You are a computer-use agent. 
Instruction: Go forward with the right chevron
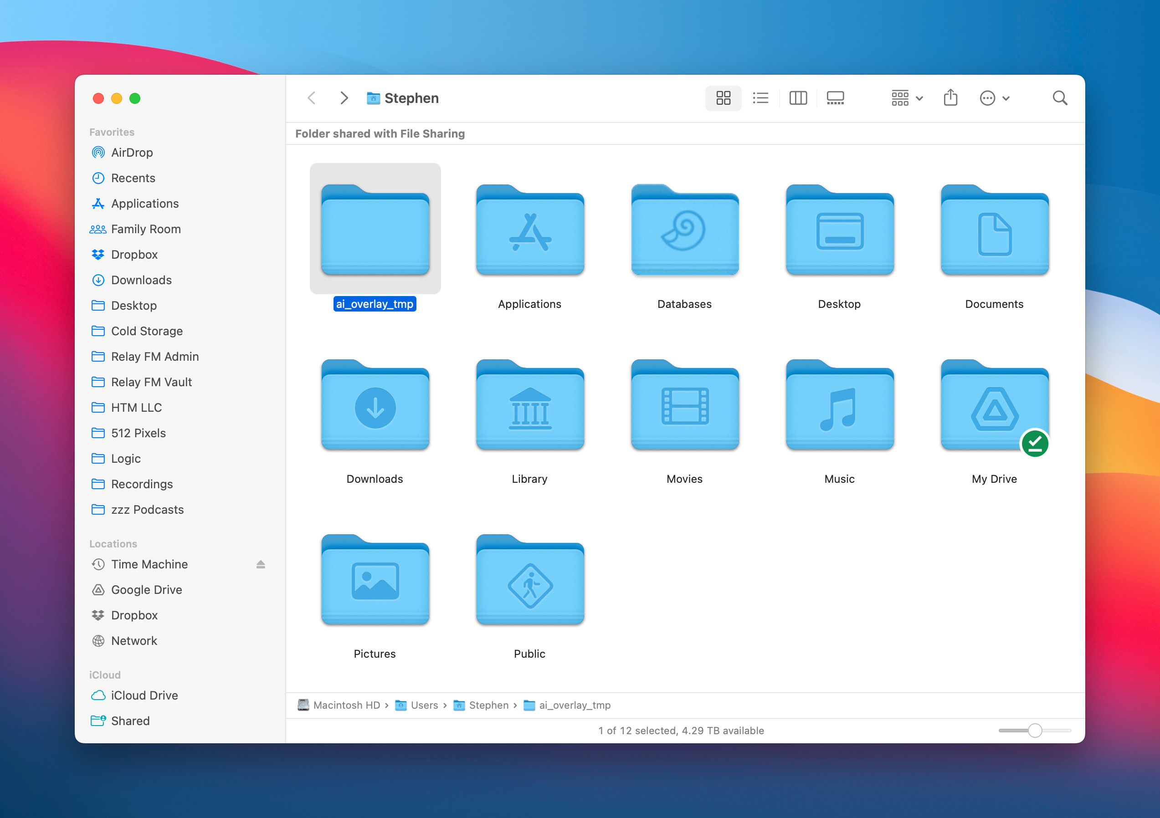point(344,98)
